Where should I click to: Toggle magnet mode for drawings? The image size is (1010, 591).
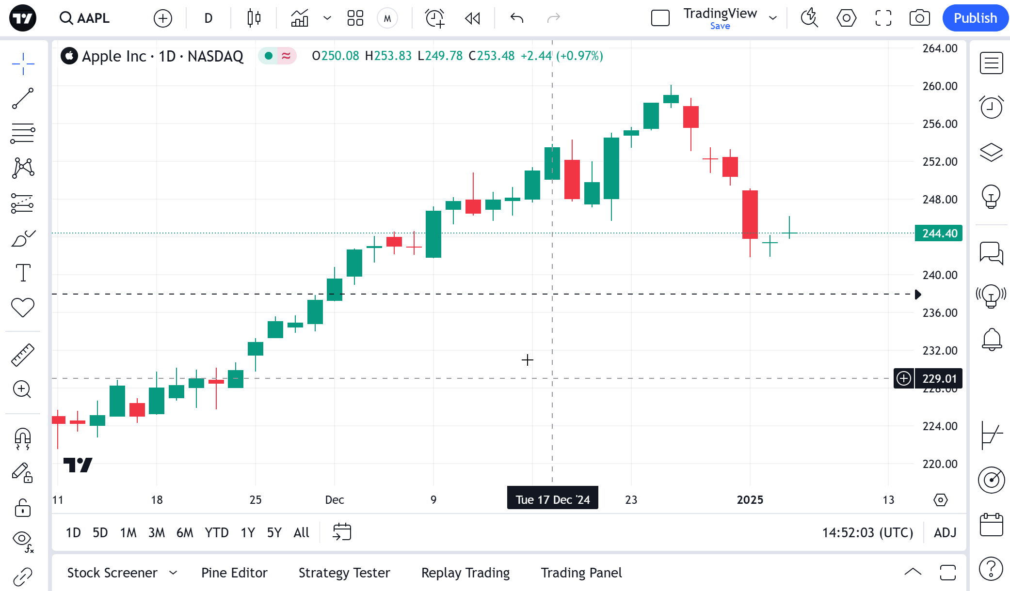[23, 438]
